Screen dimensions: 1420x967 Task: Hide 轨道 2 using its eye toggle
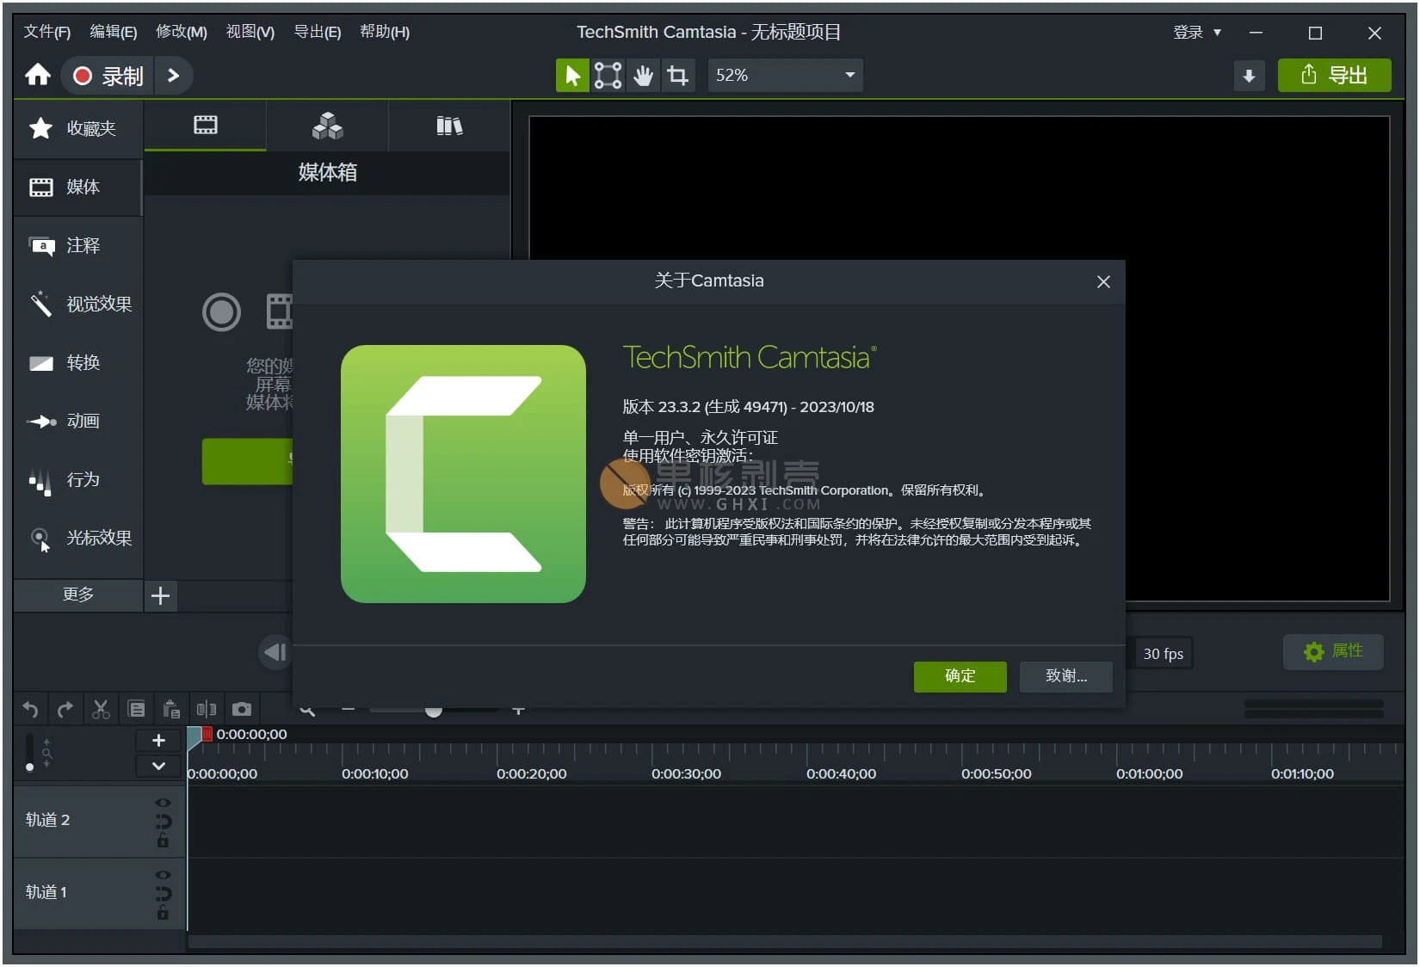[x=163, y=803]
